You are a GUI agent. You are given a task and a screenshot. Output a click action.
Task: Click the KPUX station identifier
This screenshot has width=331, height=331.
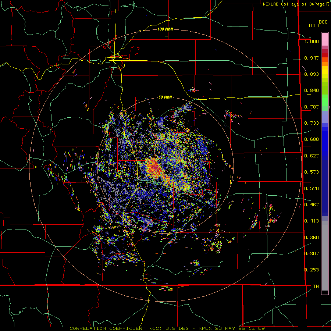pyautogui.click(x=206, y=328)
